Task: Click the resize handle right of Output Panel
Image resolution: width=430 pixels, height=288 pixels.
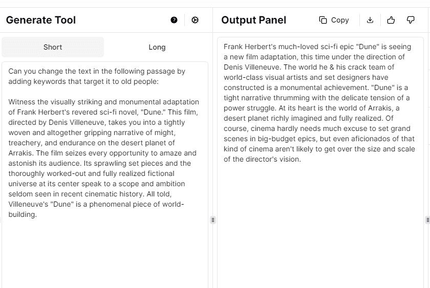Action: pos(427,220)
